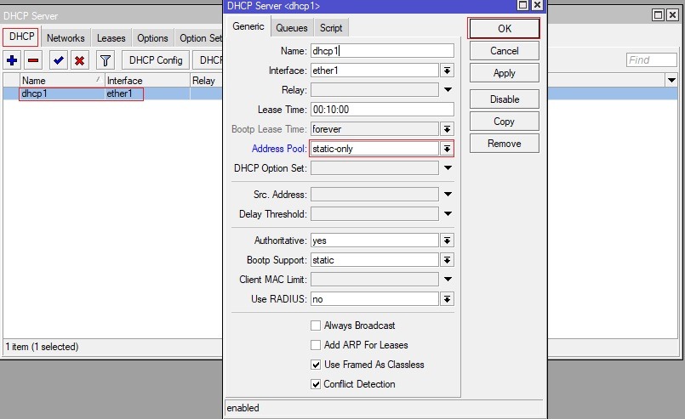Viewport: 685px width, 419px height.
Task: Toggle Always Broadcast checkbox
Action: tap(316, 326)
